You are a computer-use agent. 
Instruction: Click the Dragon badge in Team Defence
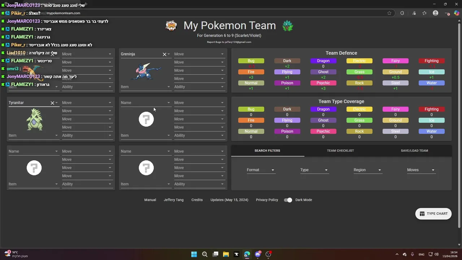(323, 61)
